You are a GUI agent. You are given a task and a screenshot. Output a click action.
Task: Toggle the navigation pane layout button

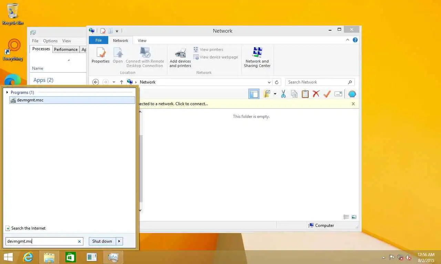tap(254, 94)
